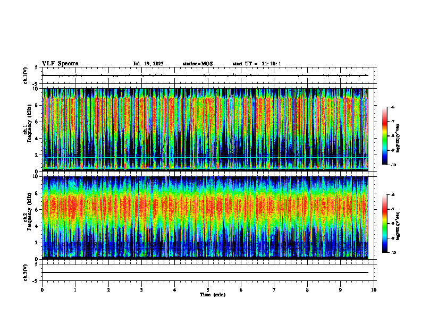Click time axis tick label "8"
Screen dimensions: 421x325
click(307, 290)
